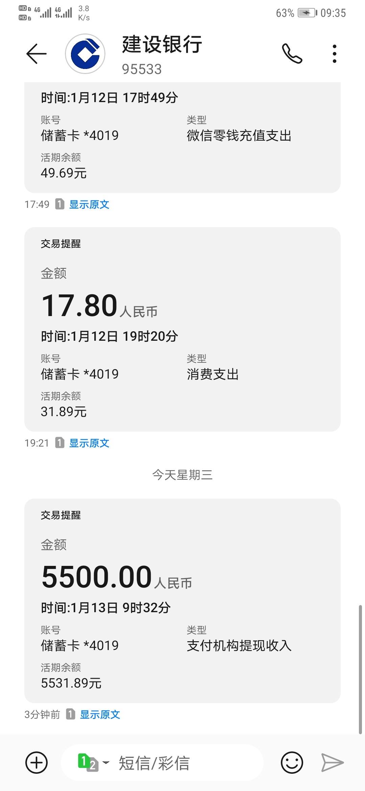Tap the SIM 1 badge beside 19:21
The image size is (365, 791).
(x=60, y=443)
